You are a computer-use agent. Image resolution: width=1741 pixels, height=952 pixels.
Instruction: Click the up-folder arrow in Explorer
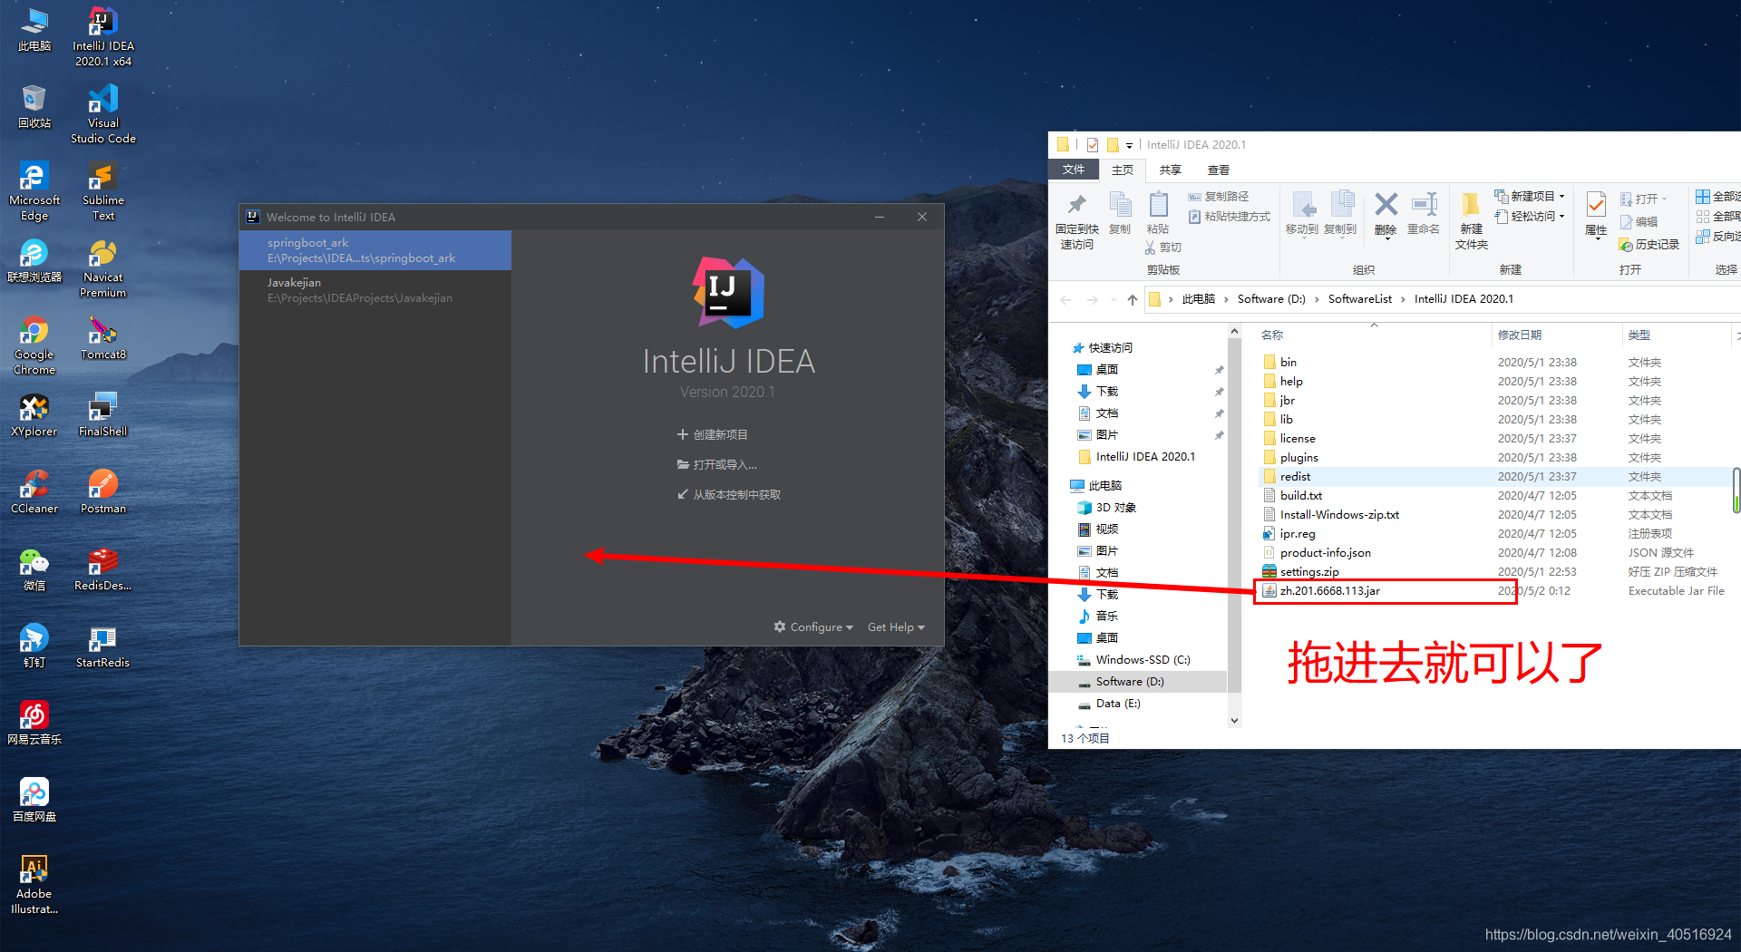tap(1132, 299)
